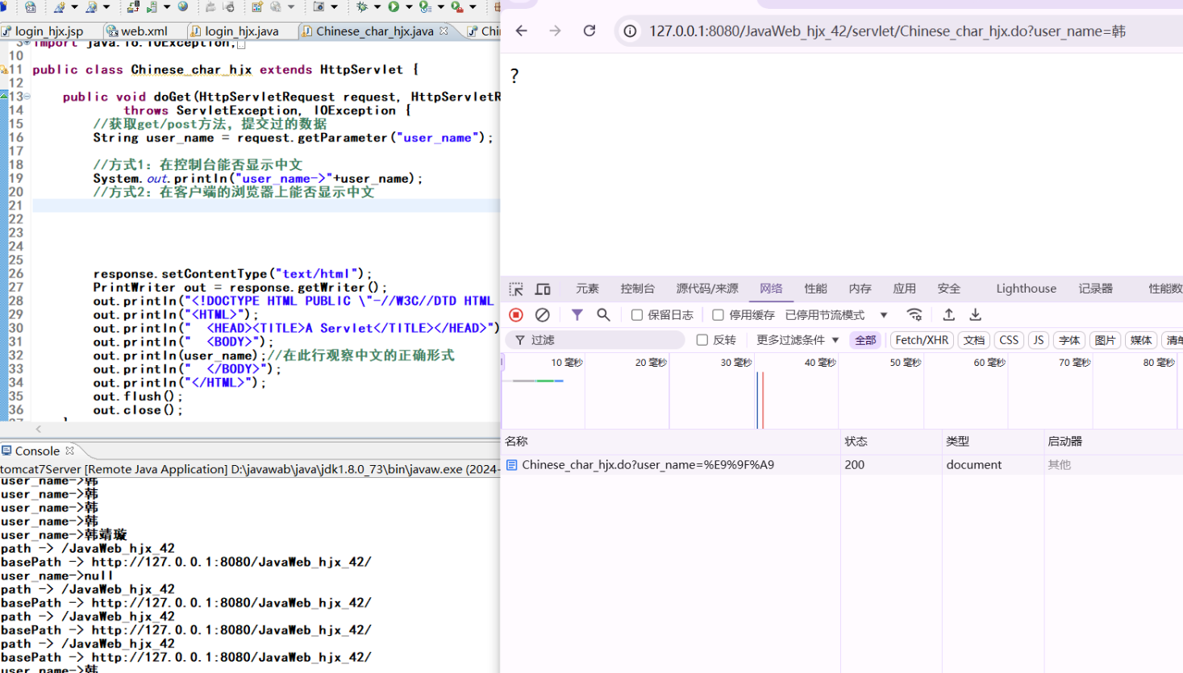This screenshot has height=673, width=1183.
Task: Click the network overview timeline at 30 毫秒
Action: [735, 363]
